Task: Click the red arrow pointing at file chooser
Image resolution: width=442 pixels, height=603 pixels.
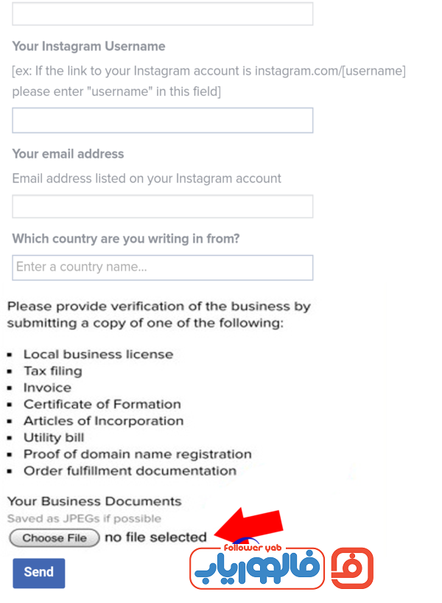Action: point(249,524)
